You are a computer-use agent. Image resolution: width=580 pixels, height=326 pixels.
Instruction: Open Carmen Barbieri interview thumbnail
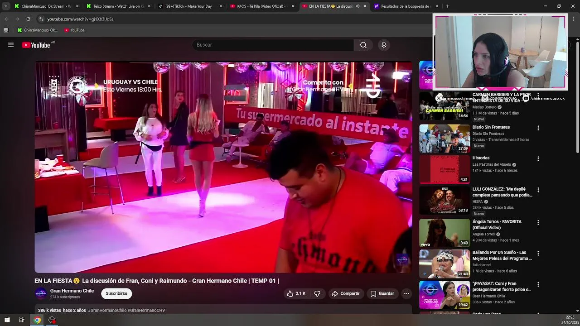[445, 105]
